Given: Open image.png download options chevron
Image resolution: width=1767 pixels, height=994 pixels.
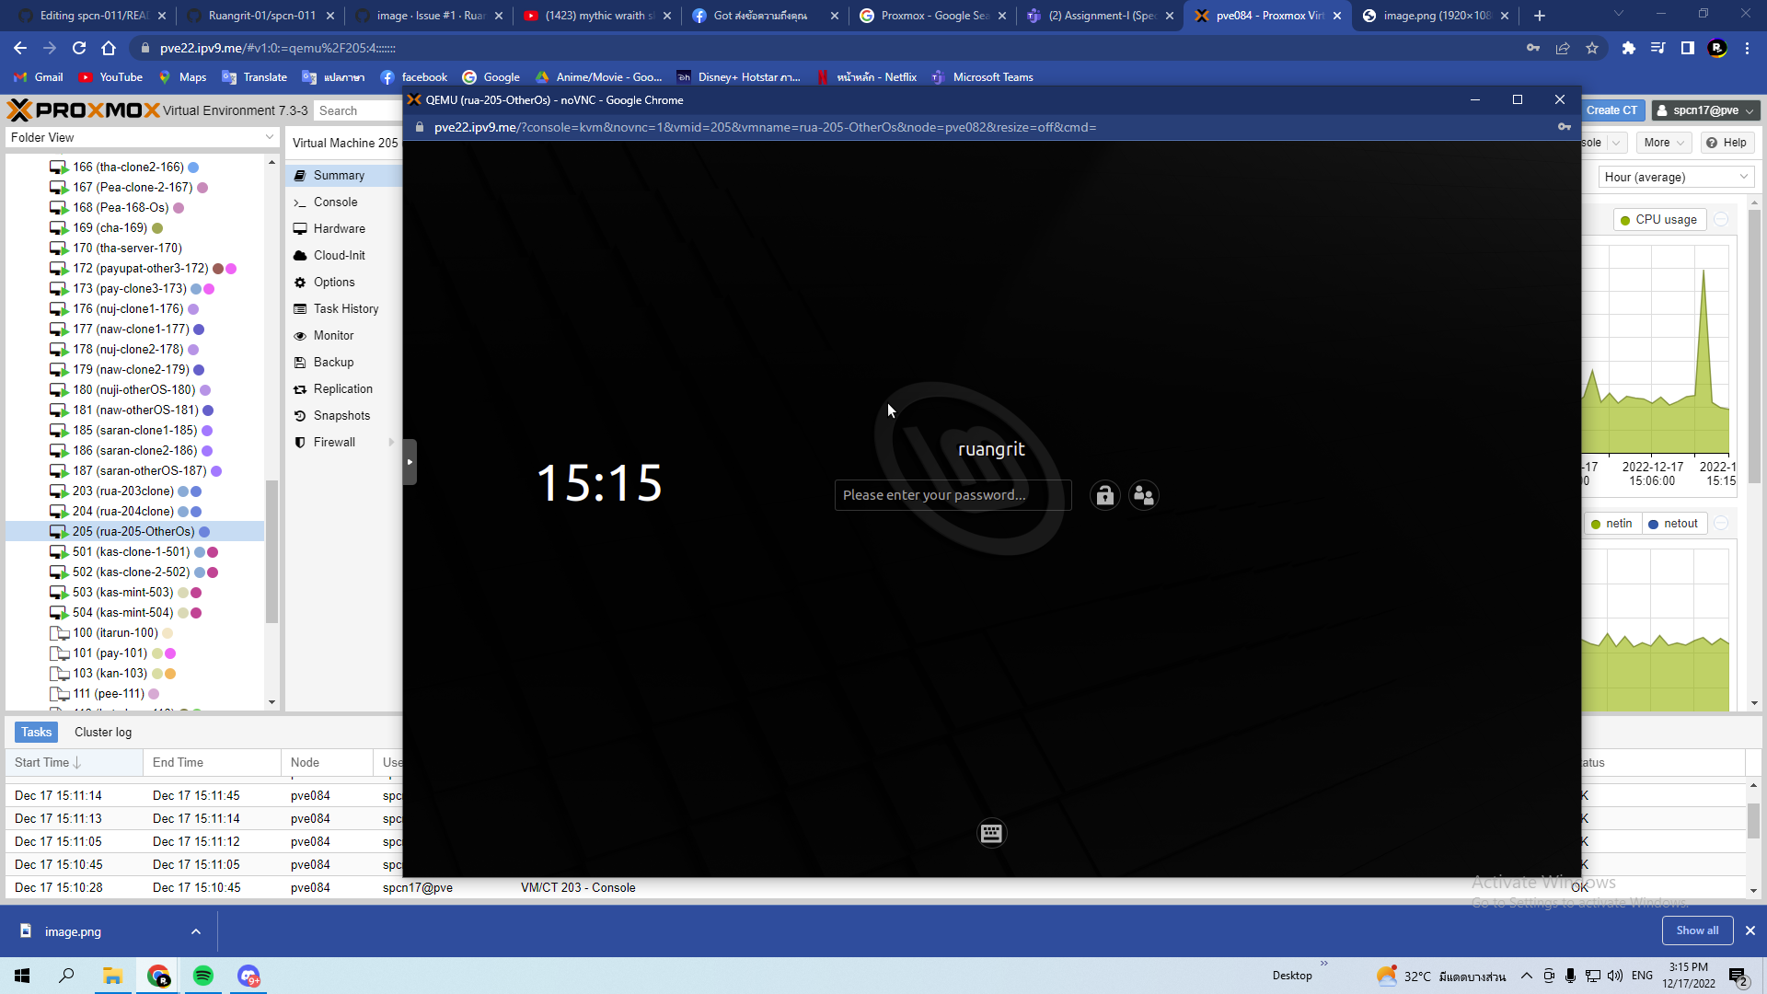Looking at the screenshot, I should [x=196, y=931].
